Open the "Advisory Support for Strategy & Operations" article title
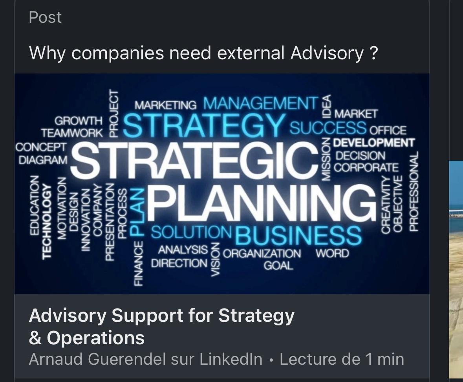The width and height of the screenshot is (463, 382). (x=161, y=326)
